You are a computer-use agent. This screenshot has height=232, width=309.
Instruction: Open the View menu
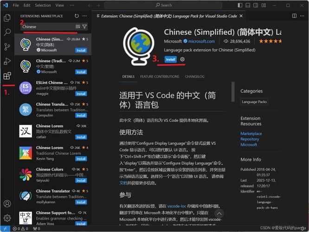click(x=59, y=5)
